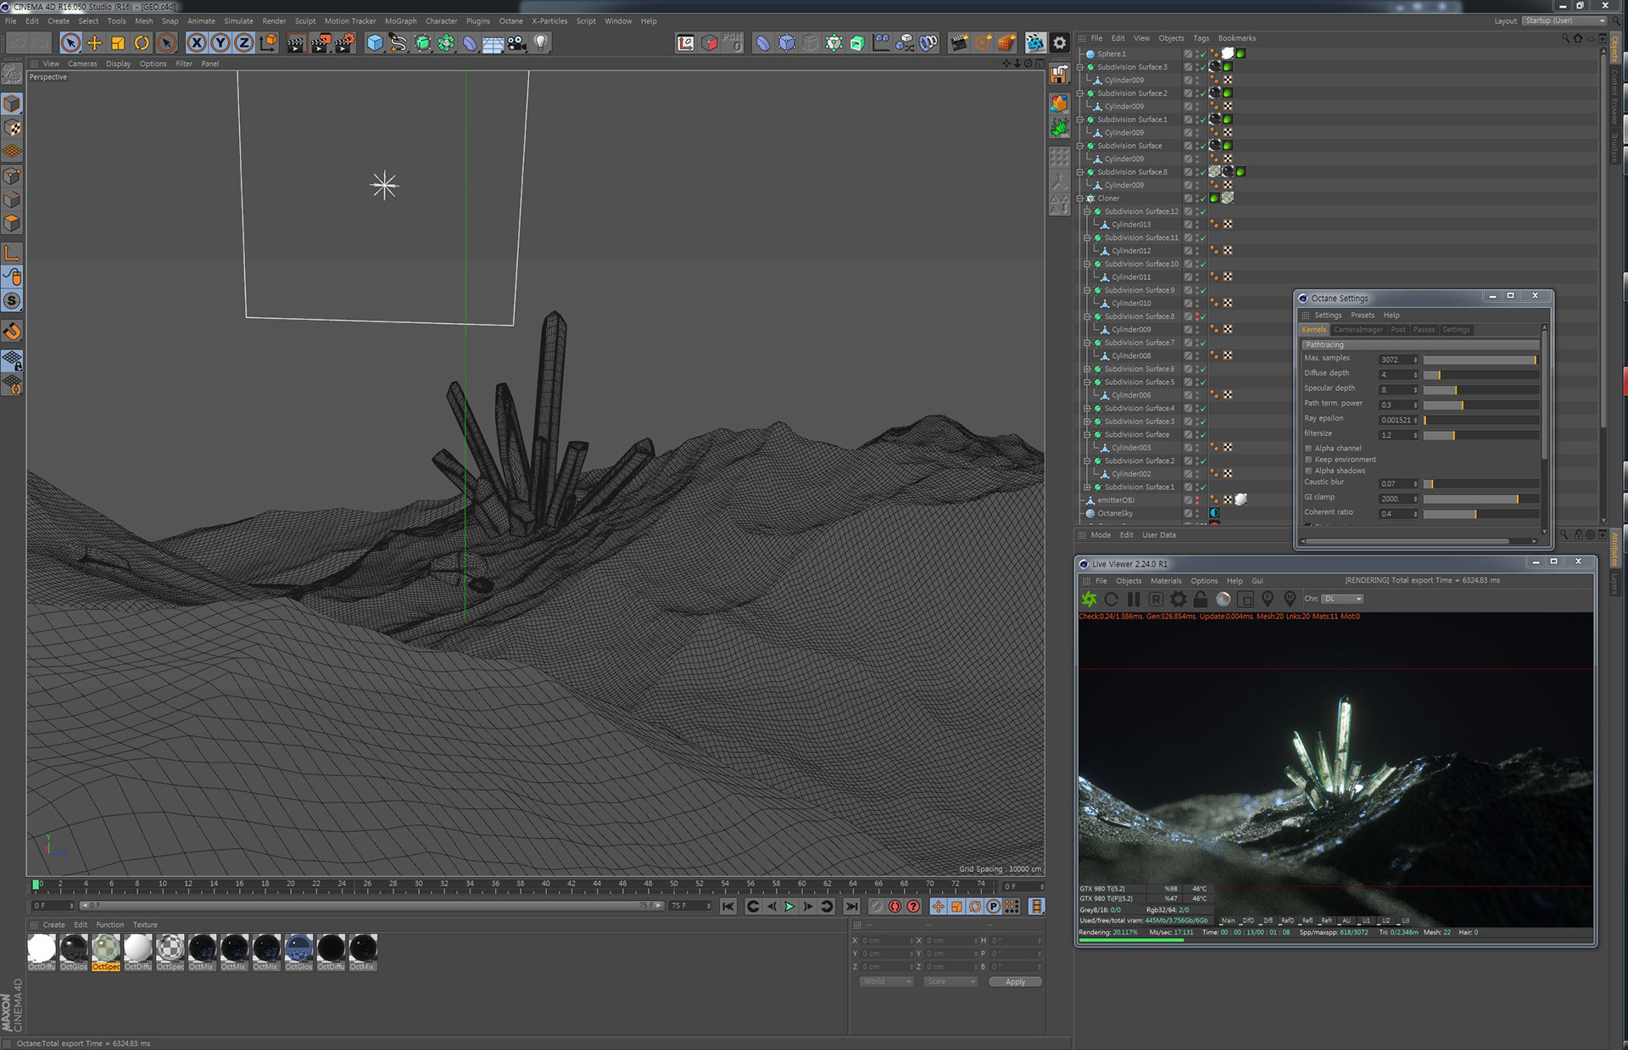Select the OctSpec material thumbnail
The width and height of the screenshot is (1628, 1050).
(x=106, y=948)
